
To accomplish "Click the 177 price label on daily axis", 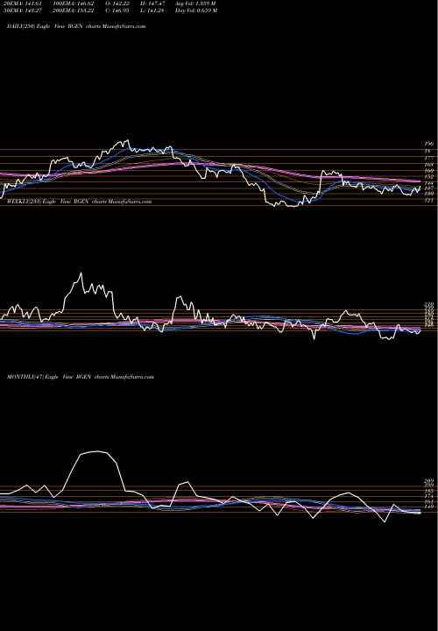I will (428, 159).
